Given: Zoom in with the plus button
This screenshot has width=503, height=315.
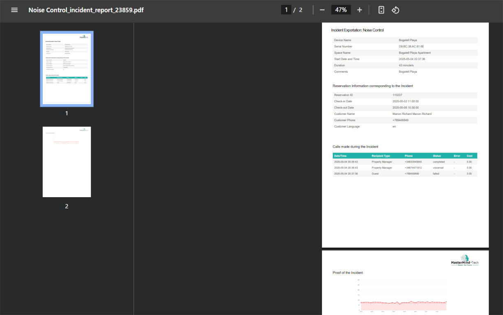Looking at the screenshot, I should [360, 10].
